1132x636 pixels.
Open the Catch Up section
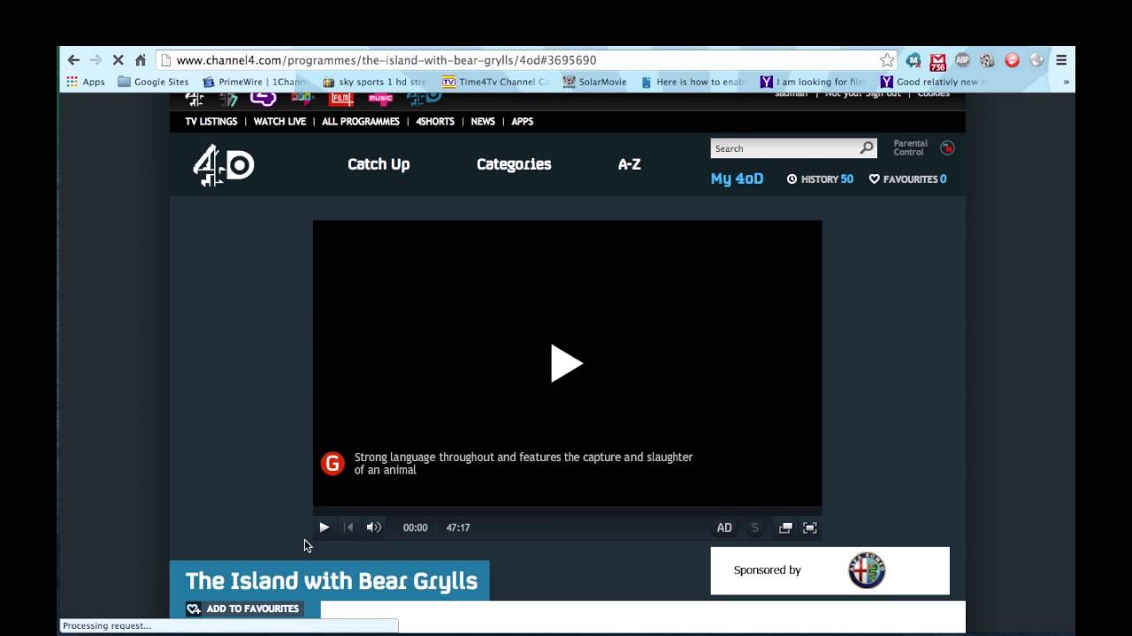click(x=379, y=164)
